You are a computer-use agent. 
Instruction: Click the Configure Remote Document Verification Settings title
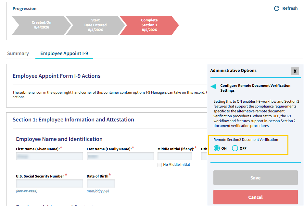(x=255, y=88)
